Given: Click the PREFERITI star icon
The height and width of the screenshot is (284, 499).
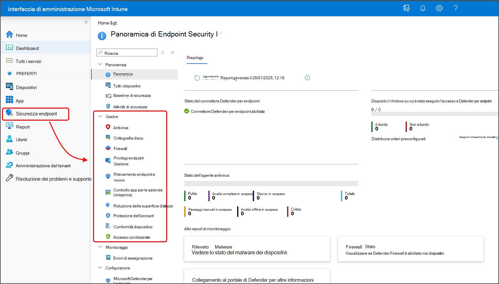Looking at the screenshot, I should coord(9,73).
